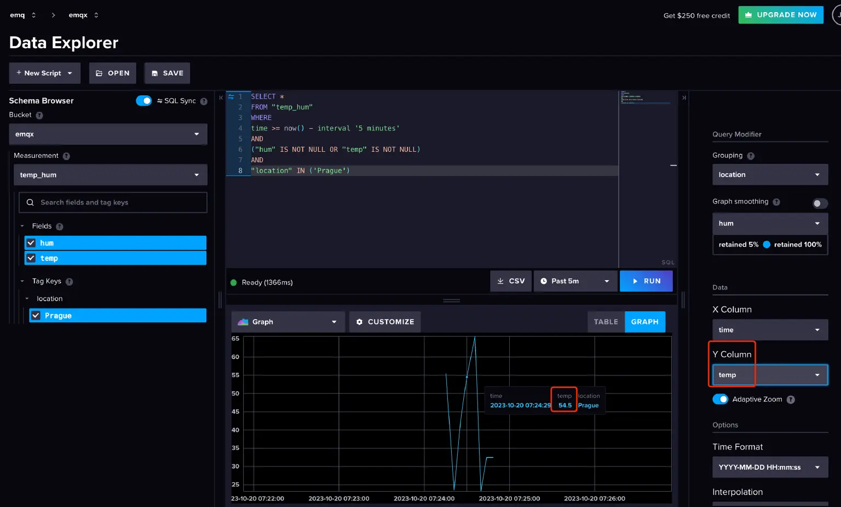Click the help icon beside Tag Keys
The width and height of the screenshot is (841, 507).
point(70,282)
